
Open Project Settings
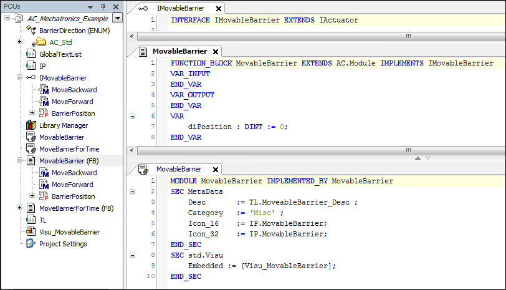point(63,244)
